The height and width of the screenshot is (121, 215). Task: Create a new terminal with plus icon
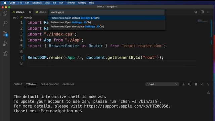[183, 84]
